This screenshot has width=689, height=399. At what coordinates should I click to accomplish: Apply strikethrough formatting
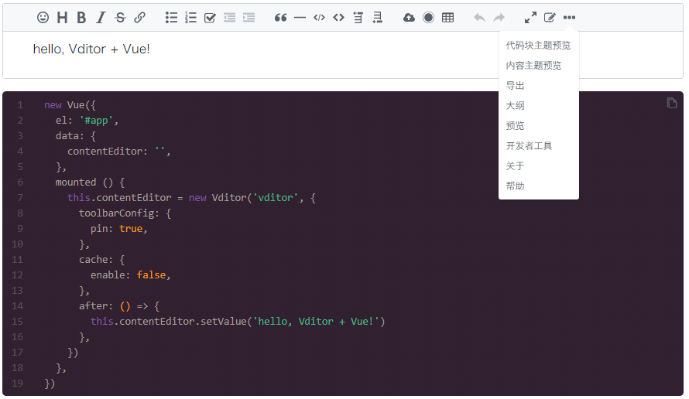pyautogui.click(x=120, y=18)
